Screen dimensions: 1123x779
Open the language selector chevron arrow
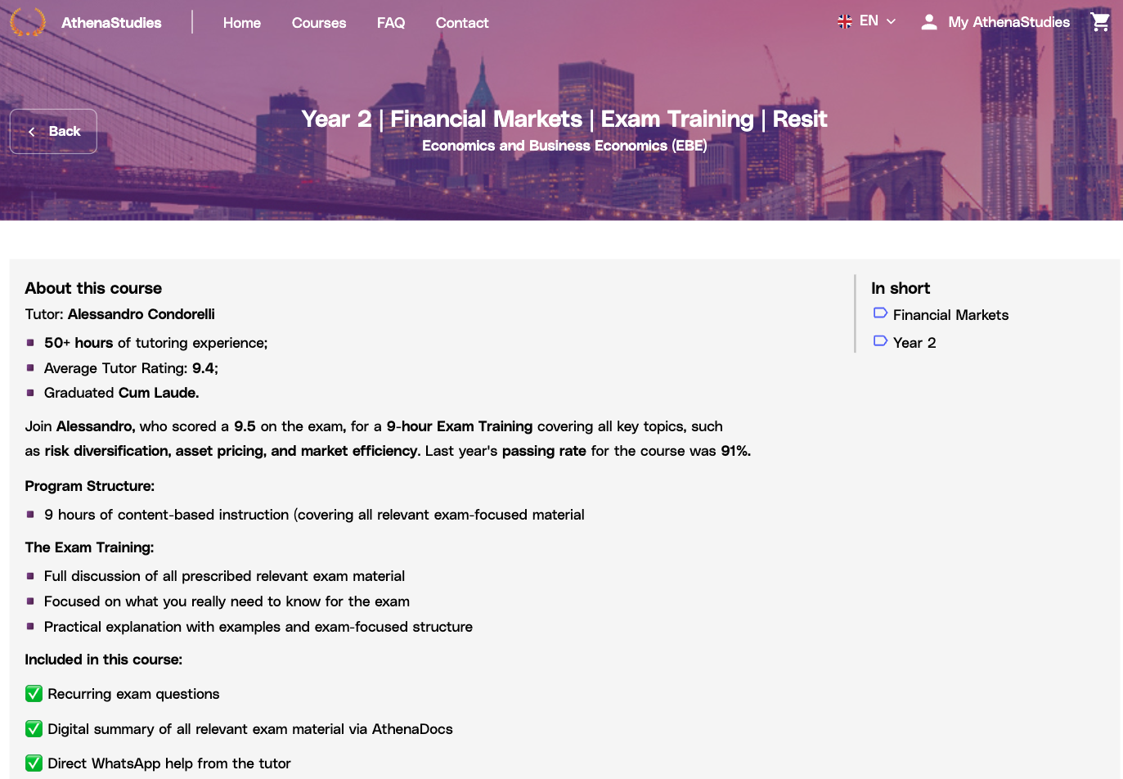(892, 22)
